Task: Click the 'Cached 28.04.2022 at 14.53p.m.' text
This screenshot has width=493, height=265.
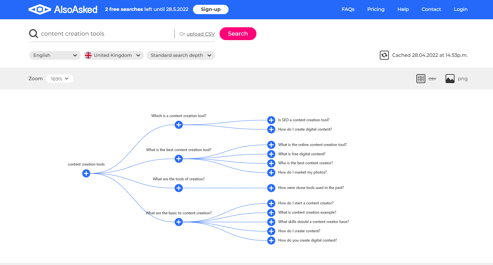Action: pos(430,55)
